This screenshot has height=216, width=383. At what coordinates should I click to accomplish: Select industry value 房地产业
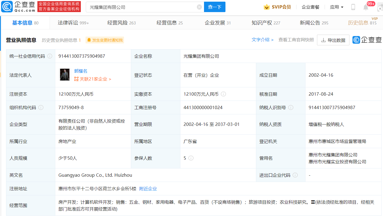[x=67, y=141]
